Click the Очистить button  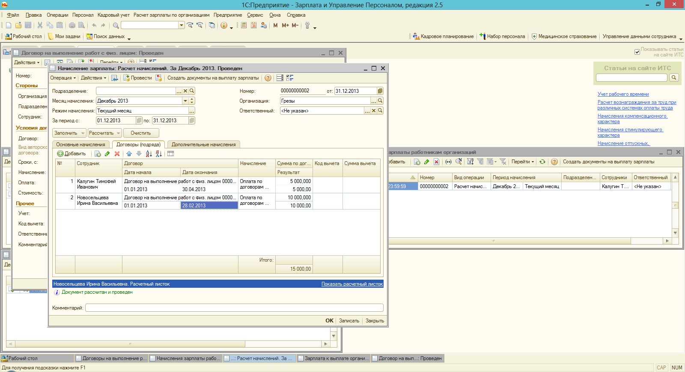click(141, 133)
